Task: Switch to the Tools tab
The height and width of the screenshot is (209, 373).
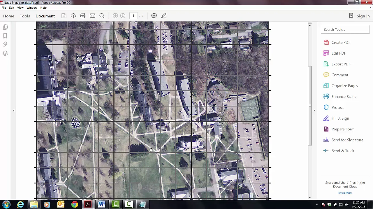Action: (25, 16)
